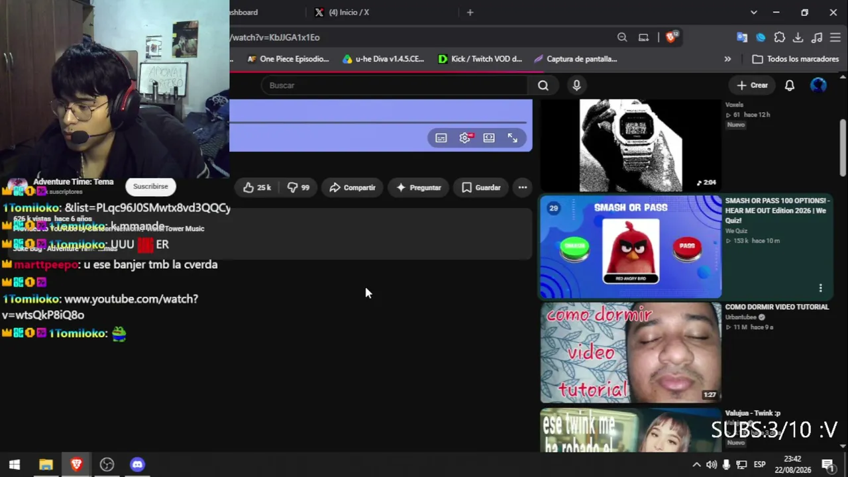Click the ESP keyboard language indicator
The height and width of the screenshot is (477, 848).
(x=759, y=464)
